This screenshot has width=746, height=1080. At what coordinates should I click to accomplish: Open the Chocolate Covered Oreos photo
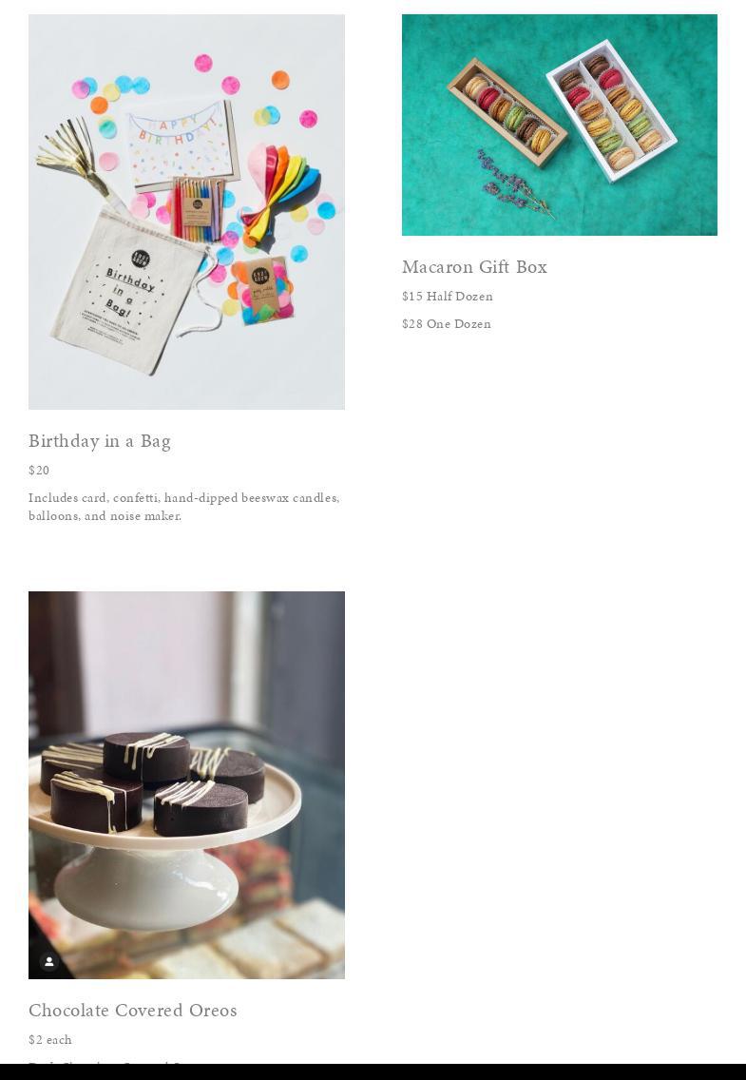186,785
